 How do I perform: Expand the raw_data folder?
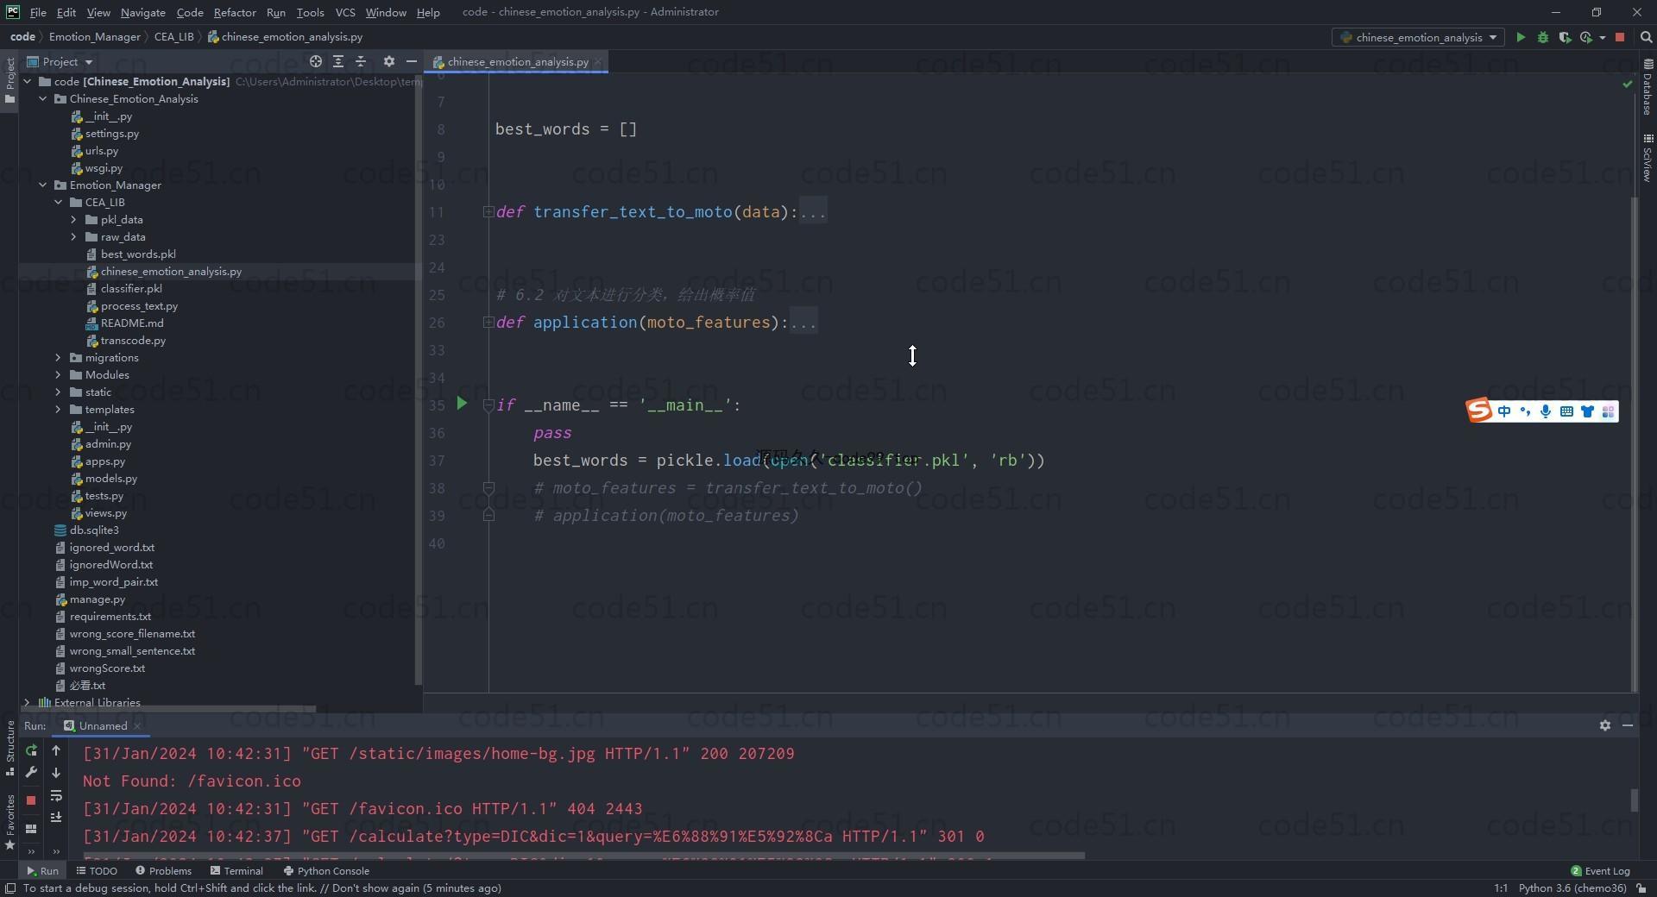tap(73, 236)
